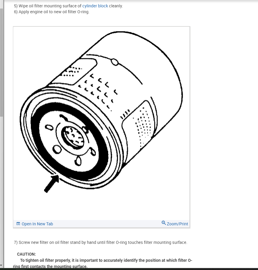Click the scroll down arrow at sidebar bottom
258x270 pixels.
pos(1,266)
